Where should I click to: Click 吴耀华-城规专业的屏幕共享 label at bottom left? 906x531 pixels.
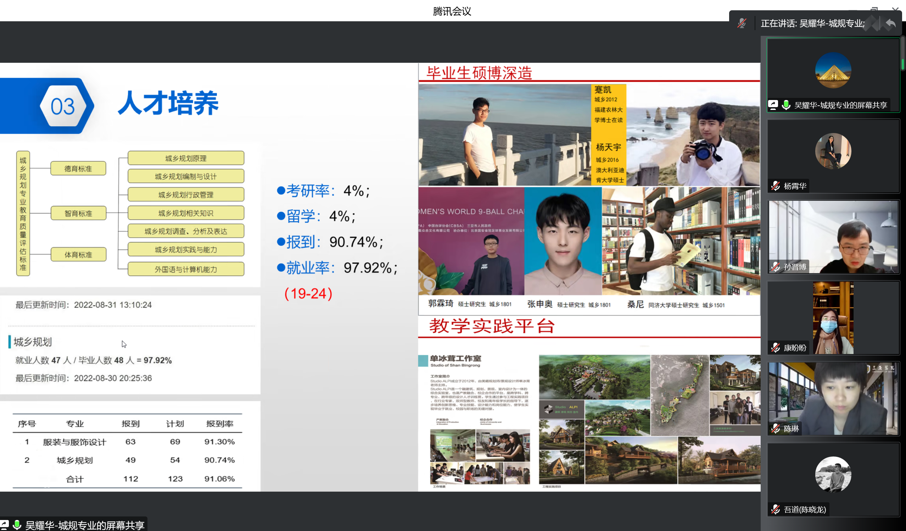coord(84,525)
